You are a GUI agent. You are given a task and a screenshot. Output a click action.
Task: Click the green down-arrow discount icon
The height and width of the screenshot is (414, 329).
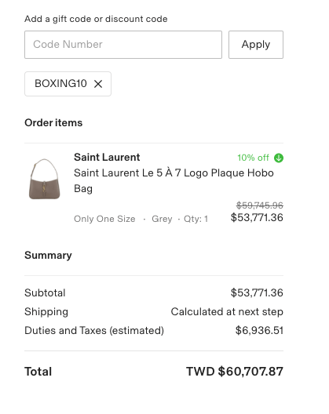click(279, 158)
